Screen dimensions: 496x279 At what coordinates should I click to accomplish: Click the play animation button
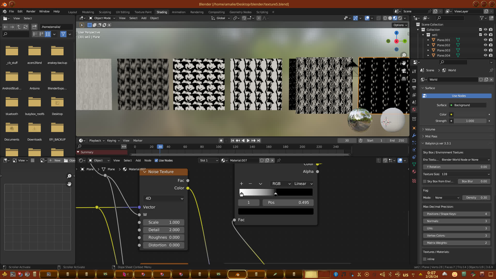click(248, 141)
